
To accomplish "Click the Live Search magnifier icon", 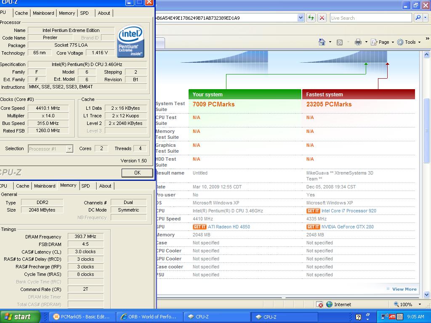I will pyautogui.click(x=418, y=18).
